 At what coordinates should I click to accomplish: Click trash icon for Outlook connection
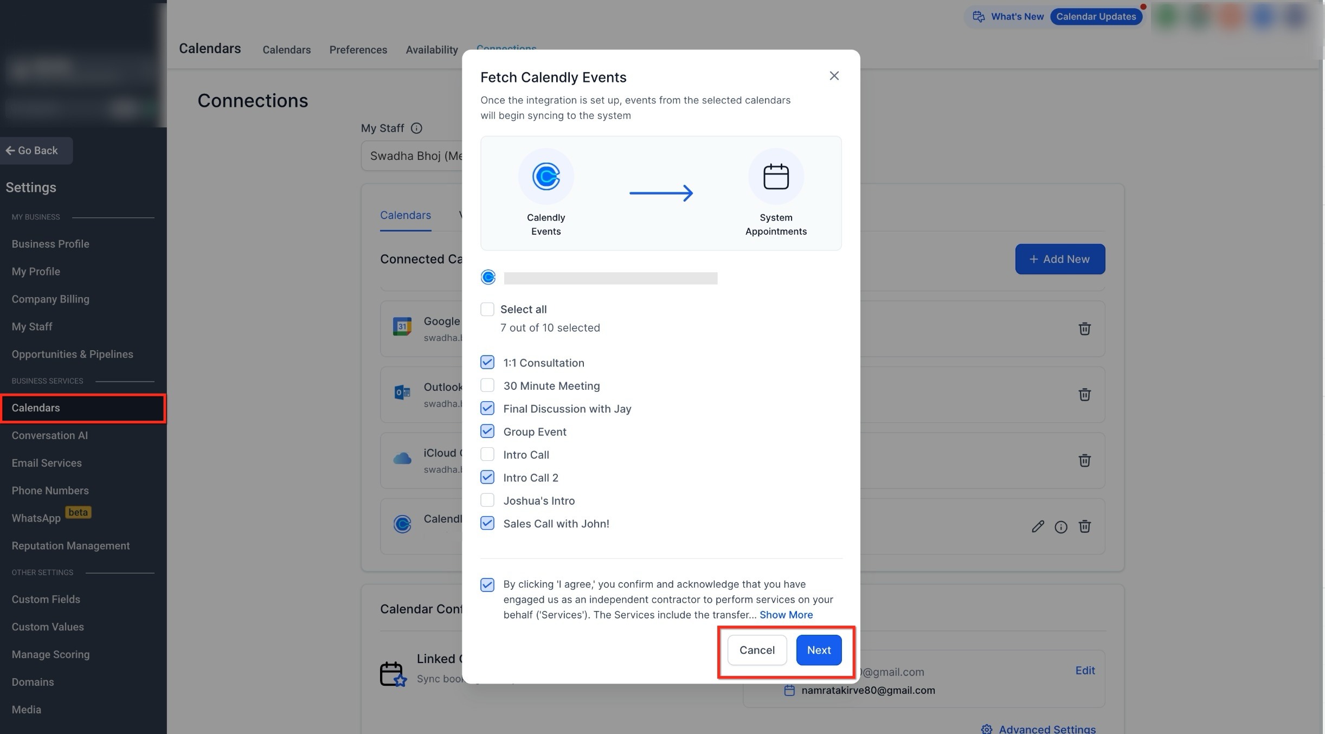tap(1084, 395)
